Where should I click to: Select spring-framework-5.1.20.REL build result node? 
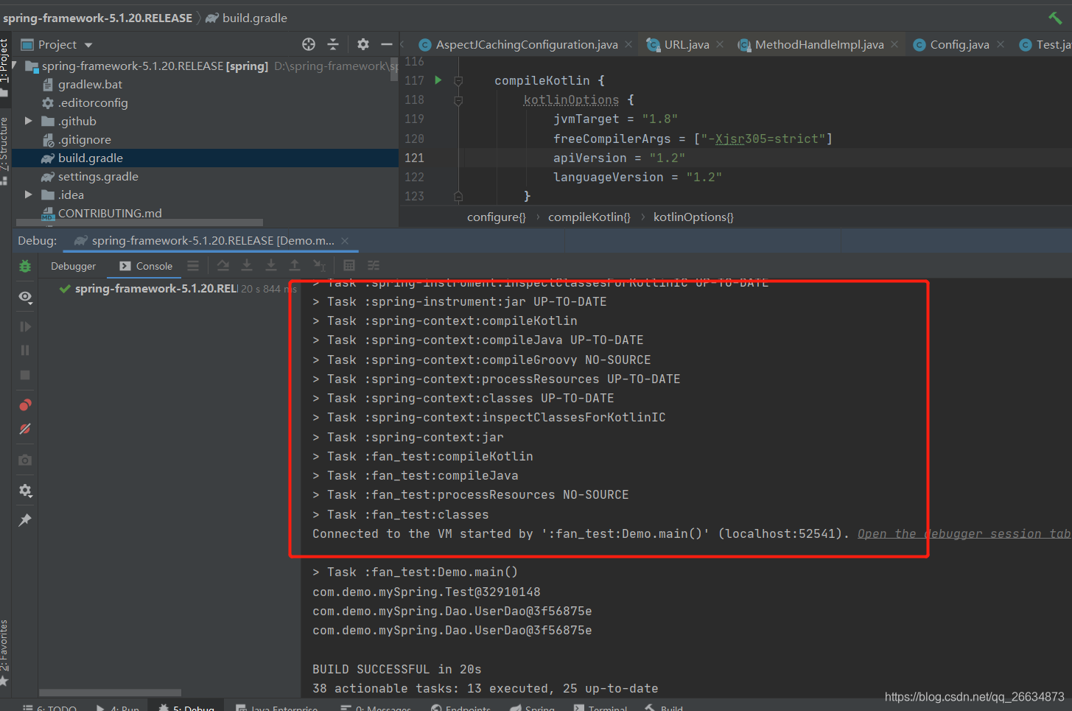tap(155, 289)
